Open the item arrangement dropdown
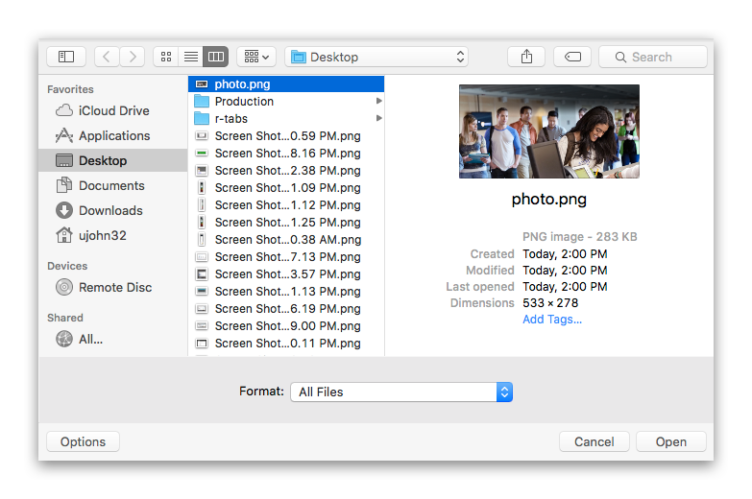The width and height of the screenshot is (752, 499). [x=256, y=57]
